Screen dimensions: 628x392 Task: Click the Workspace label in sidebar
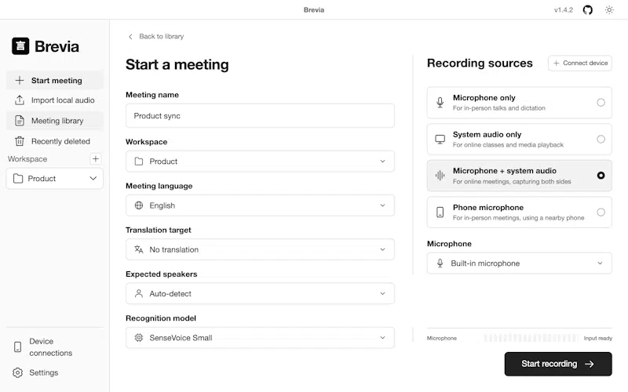click(x=27, y=159)
